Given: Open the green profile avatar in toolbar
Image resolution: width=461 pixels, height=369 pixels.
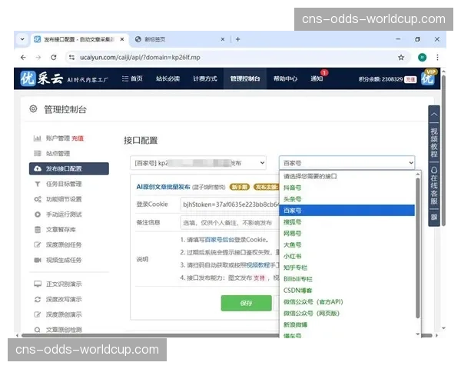Looking at the screenshot, I should (x=422, y=58).
